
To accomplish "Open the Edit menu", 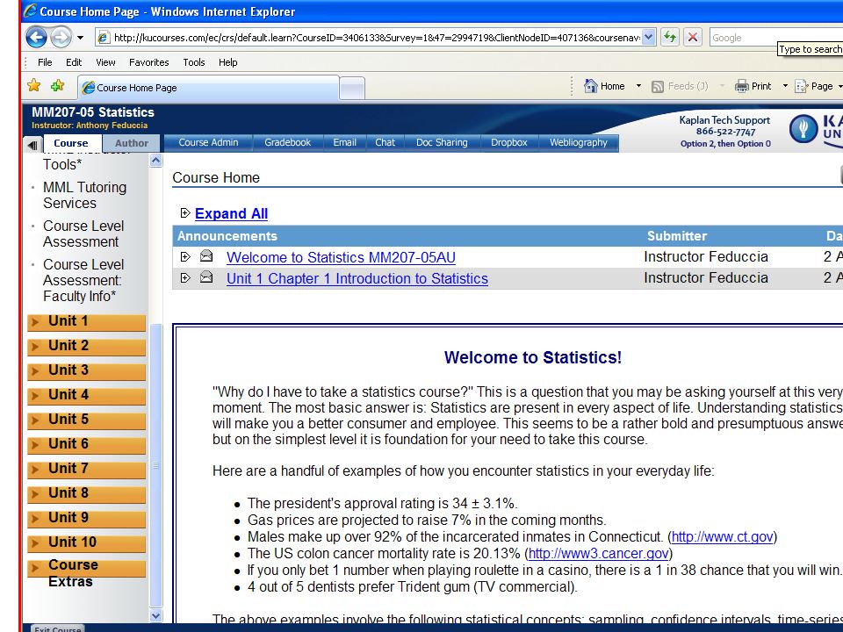I will [x=74, y=62].
